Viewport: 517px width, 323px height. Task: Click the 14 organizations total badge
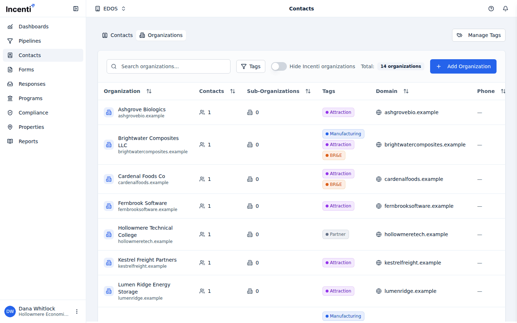coord(401,66)
